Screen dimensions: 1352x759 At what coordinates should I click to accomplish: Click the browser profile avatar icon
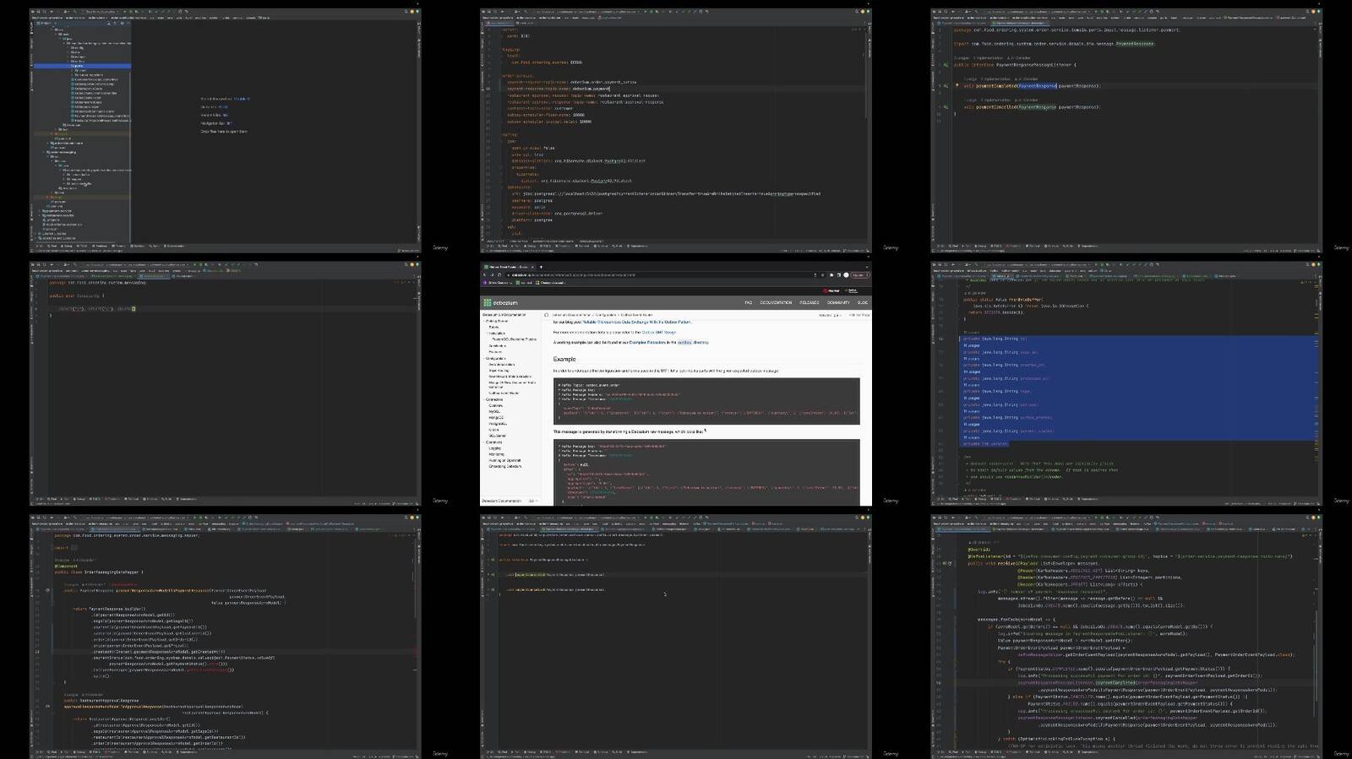tap(846, 275)
